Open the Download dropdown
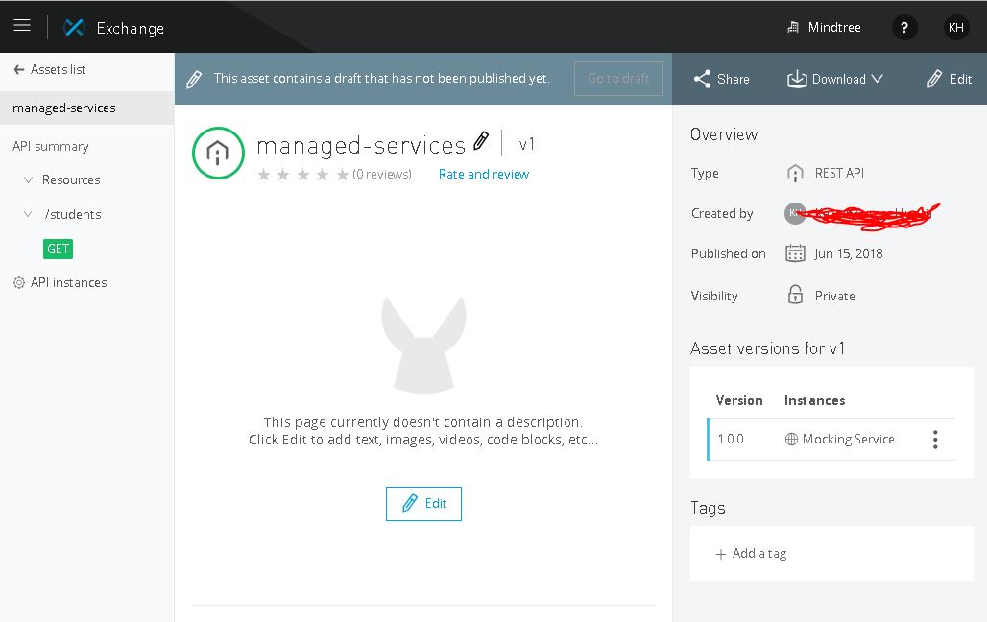 coord(835,79)
